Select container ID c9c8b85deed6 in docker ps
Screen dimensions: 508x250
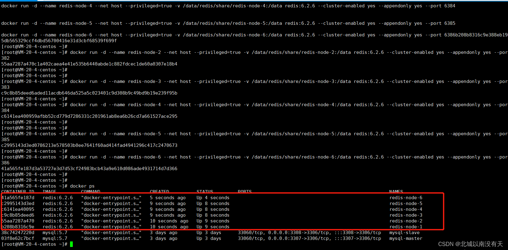(x=18, y=215)
